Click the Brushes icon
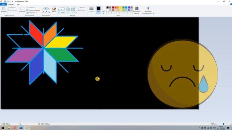Viewport: 232px width, 130px height. [54, 8]
